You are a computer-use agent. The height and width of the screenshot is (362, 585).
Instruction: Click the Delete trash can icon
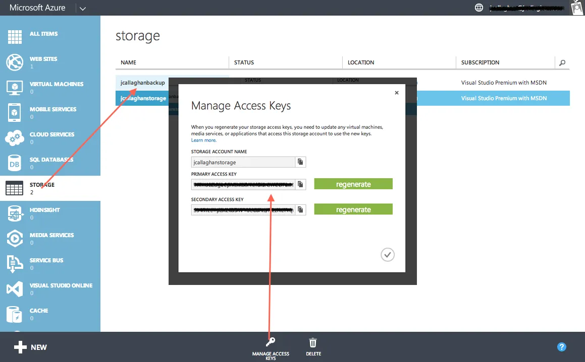[x=313, y=343]
